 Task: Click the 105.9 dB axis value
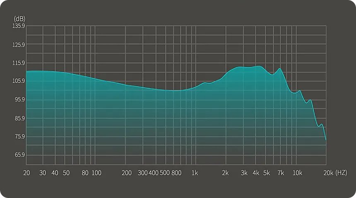tap(19, 81)
